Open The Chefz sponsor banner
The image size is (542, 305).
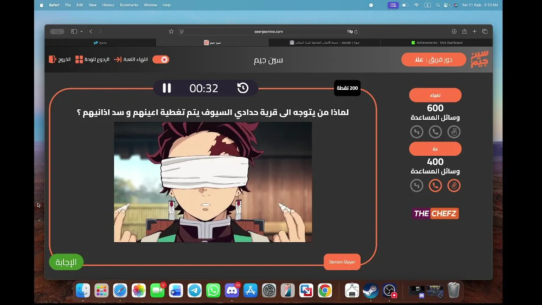[x=435, y=213]
